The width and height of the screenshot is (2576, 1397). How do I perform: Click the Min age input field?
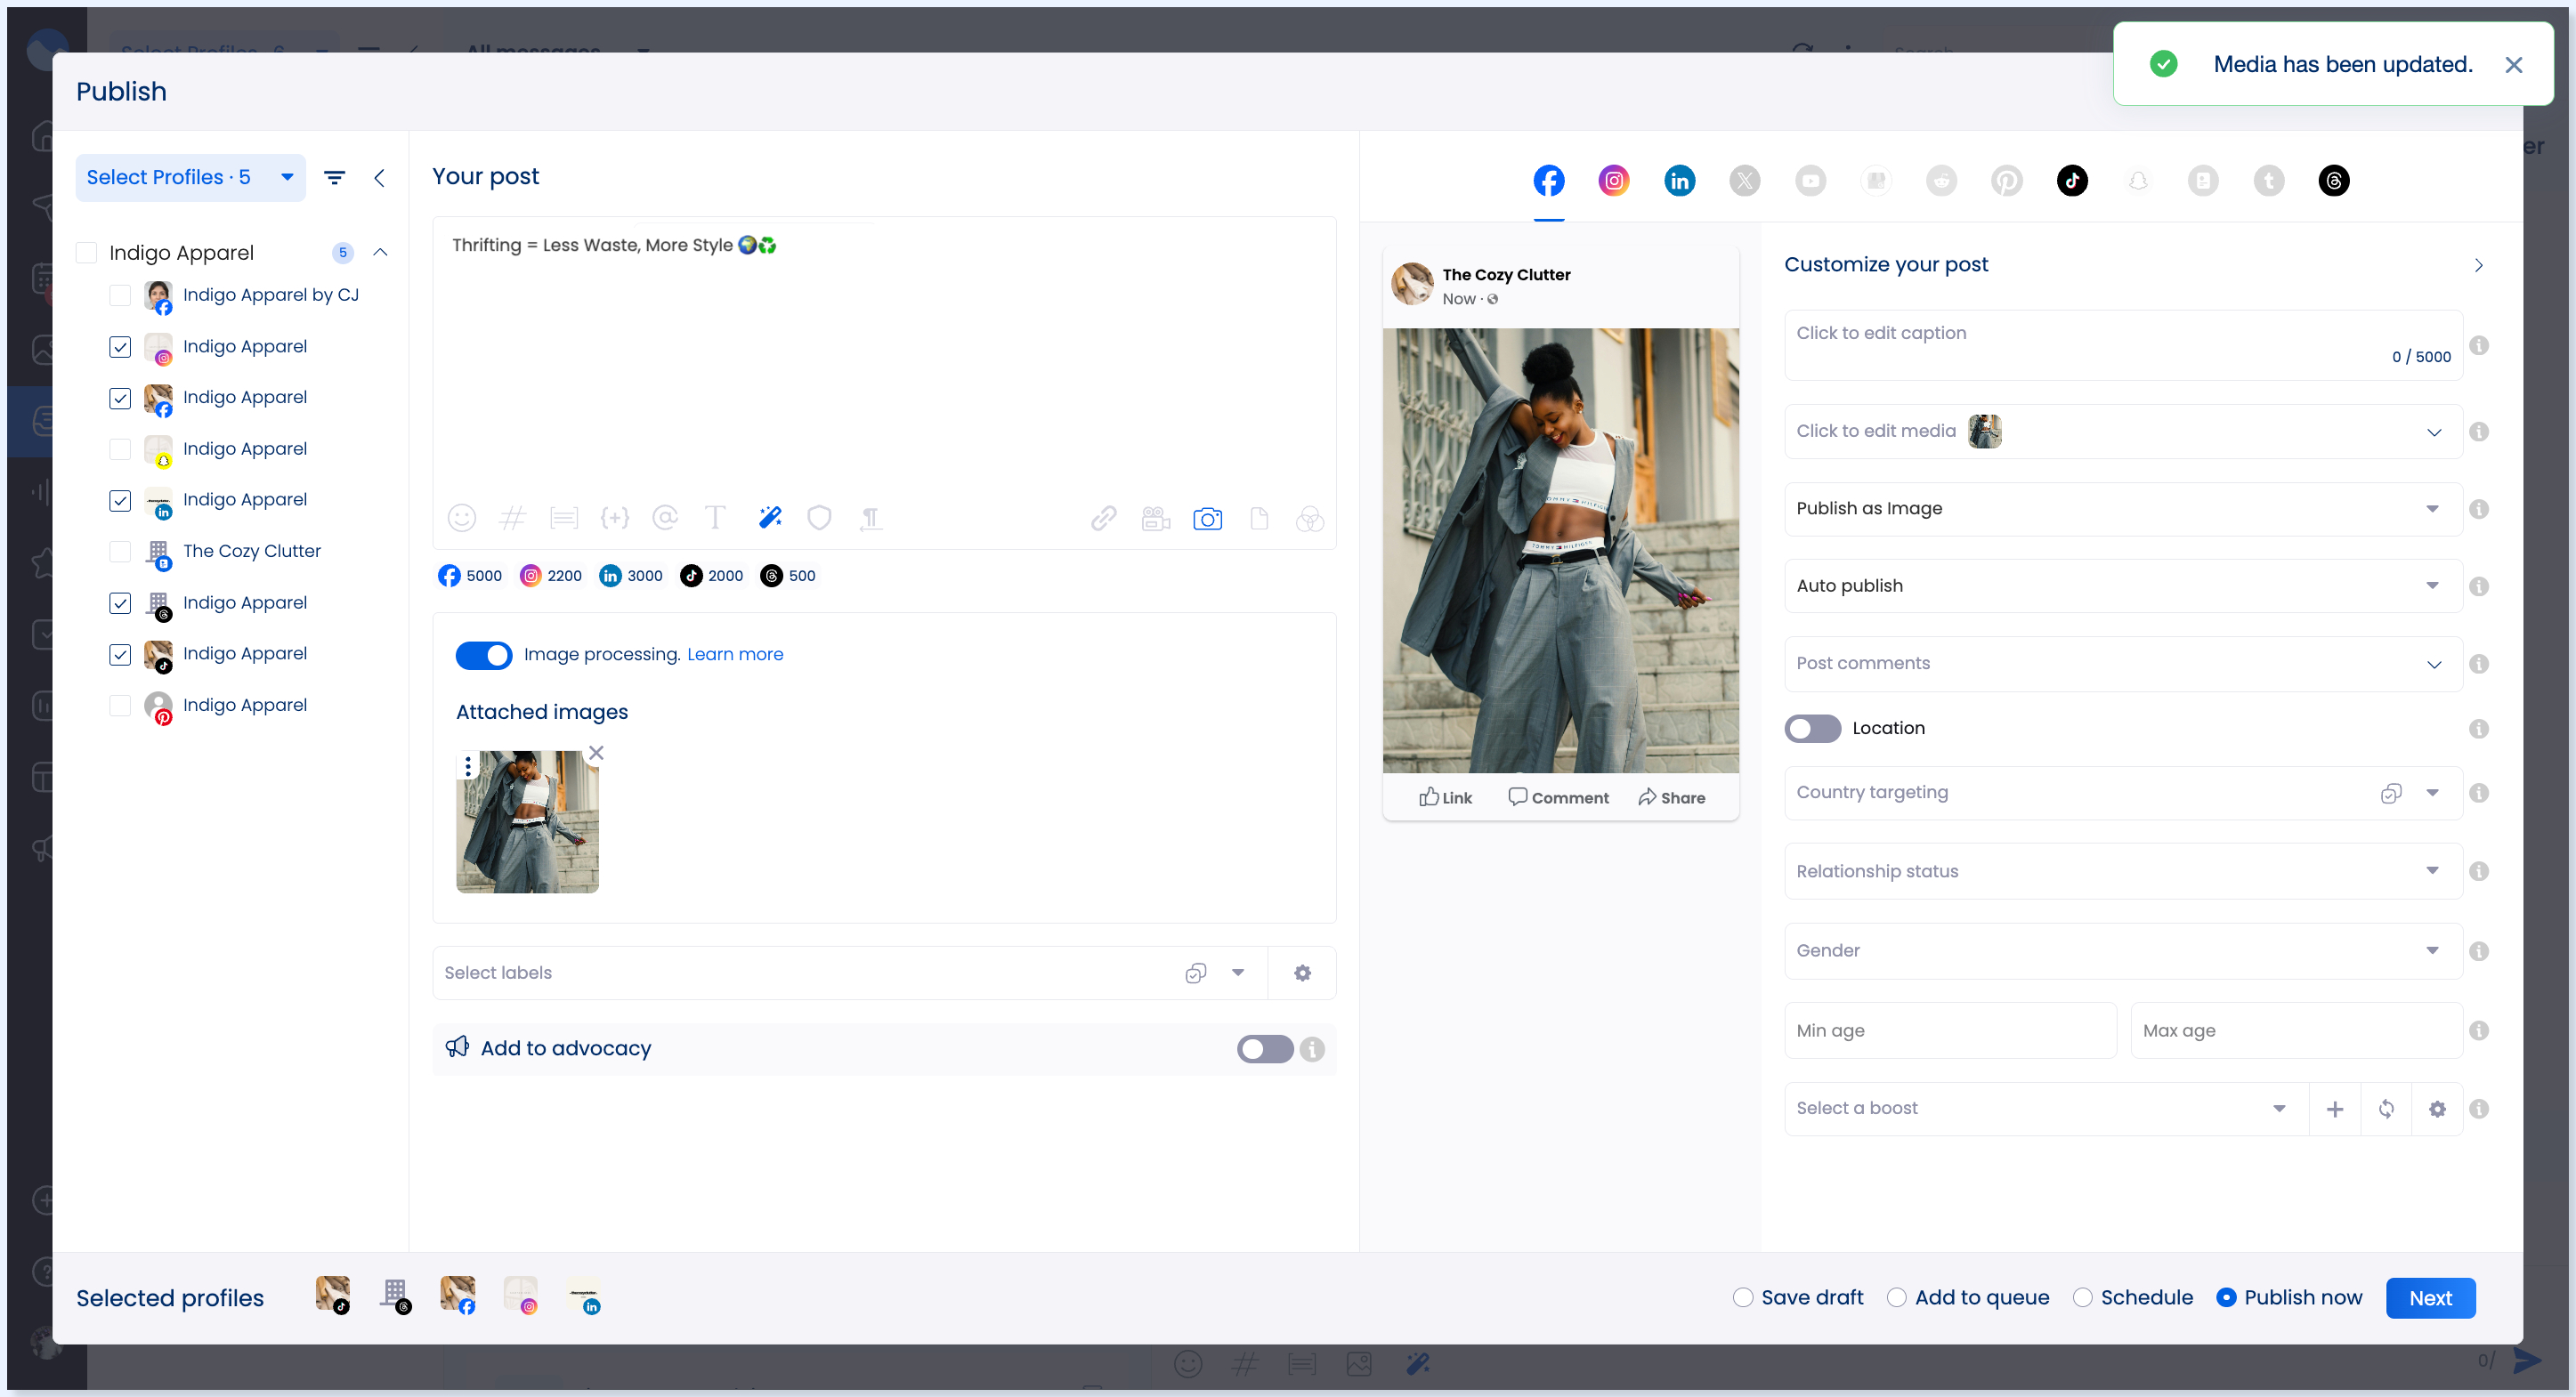point(1950,1031)
